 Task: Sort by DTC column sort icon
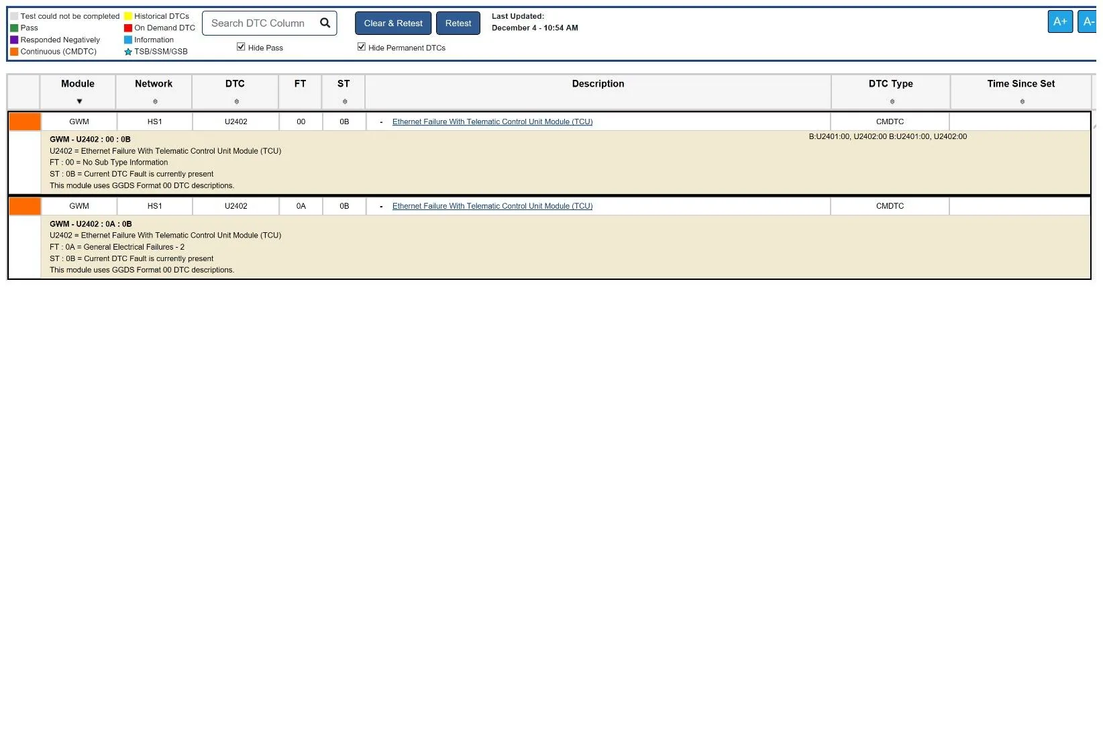pos(236,101)
